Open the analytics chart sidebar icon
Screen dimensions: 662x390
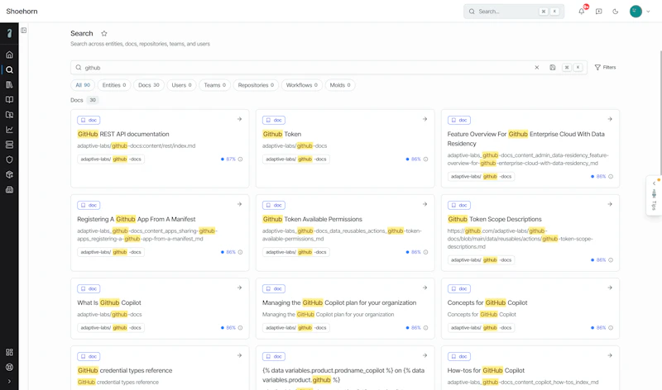pyautogui.click(x=9, y=130)
